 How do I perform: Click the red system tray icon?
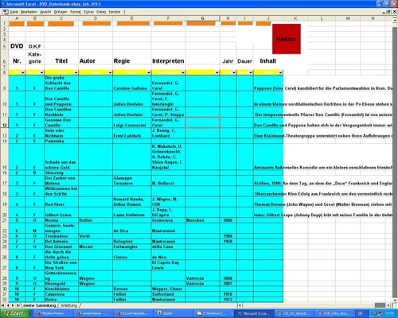point(375,313)
